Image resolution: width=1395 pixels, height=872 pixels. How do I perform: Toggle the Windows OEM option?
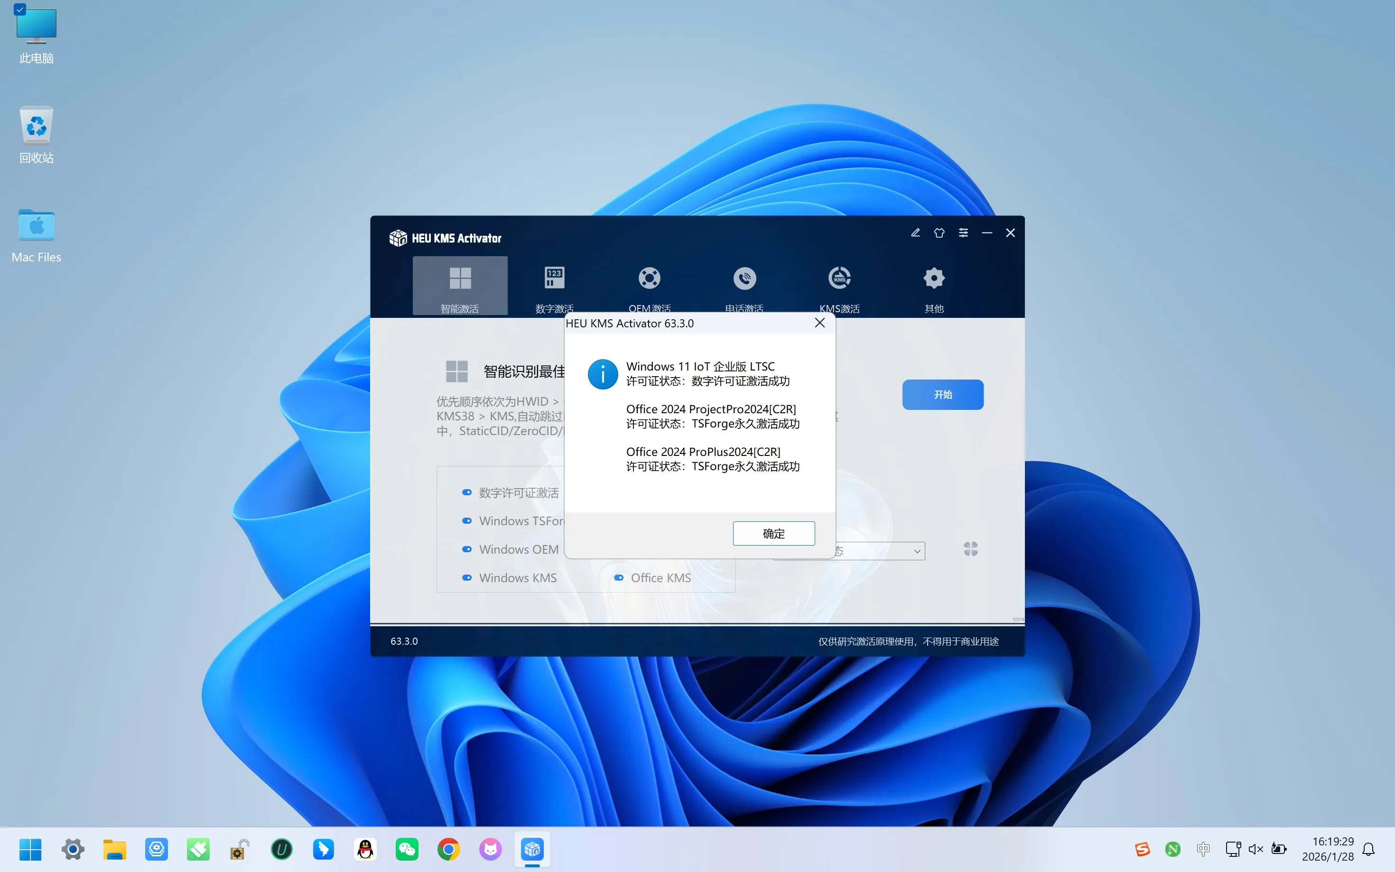(x=467, y=549)
